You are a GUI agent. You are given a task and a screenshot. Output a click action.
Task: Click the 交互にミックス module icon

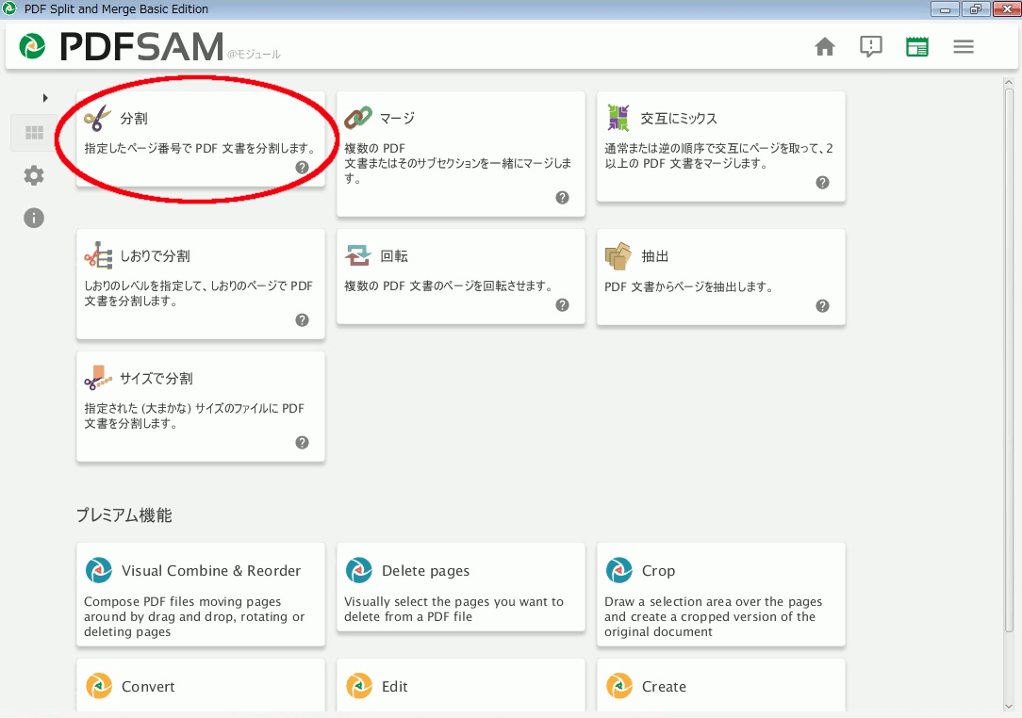pos(618,118)
